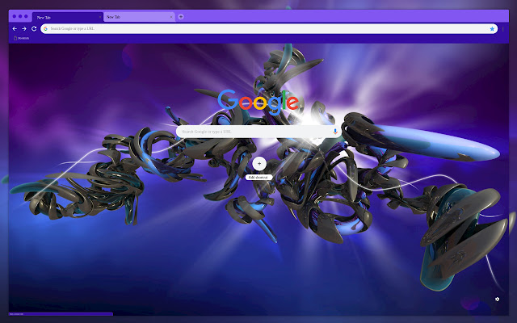This screenshot has width=517, height=323.
Task: Click the status bar text at bottom left
Action: tap(16, 314)
